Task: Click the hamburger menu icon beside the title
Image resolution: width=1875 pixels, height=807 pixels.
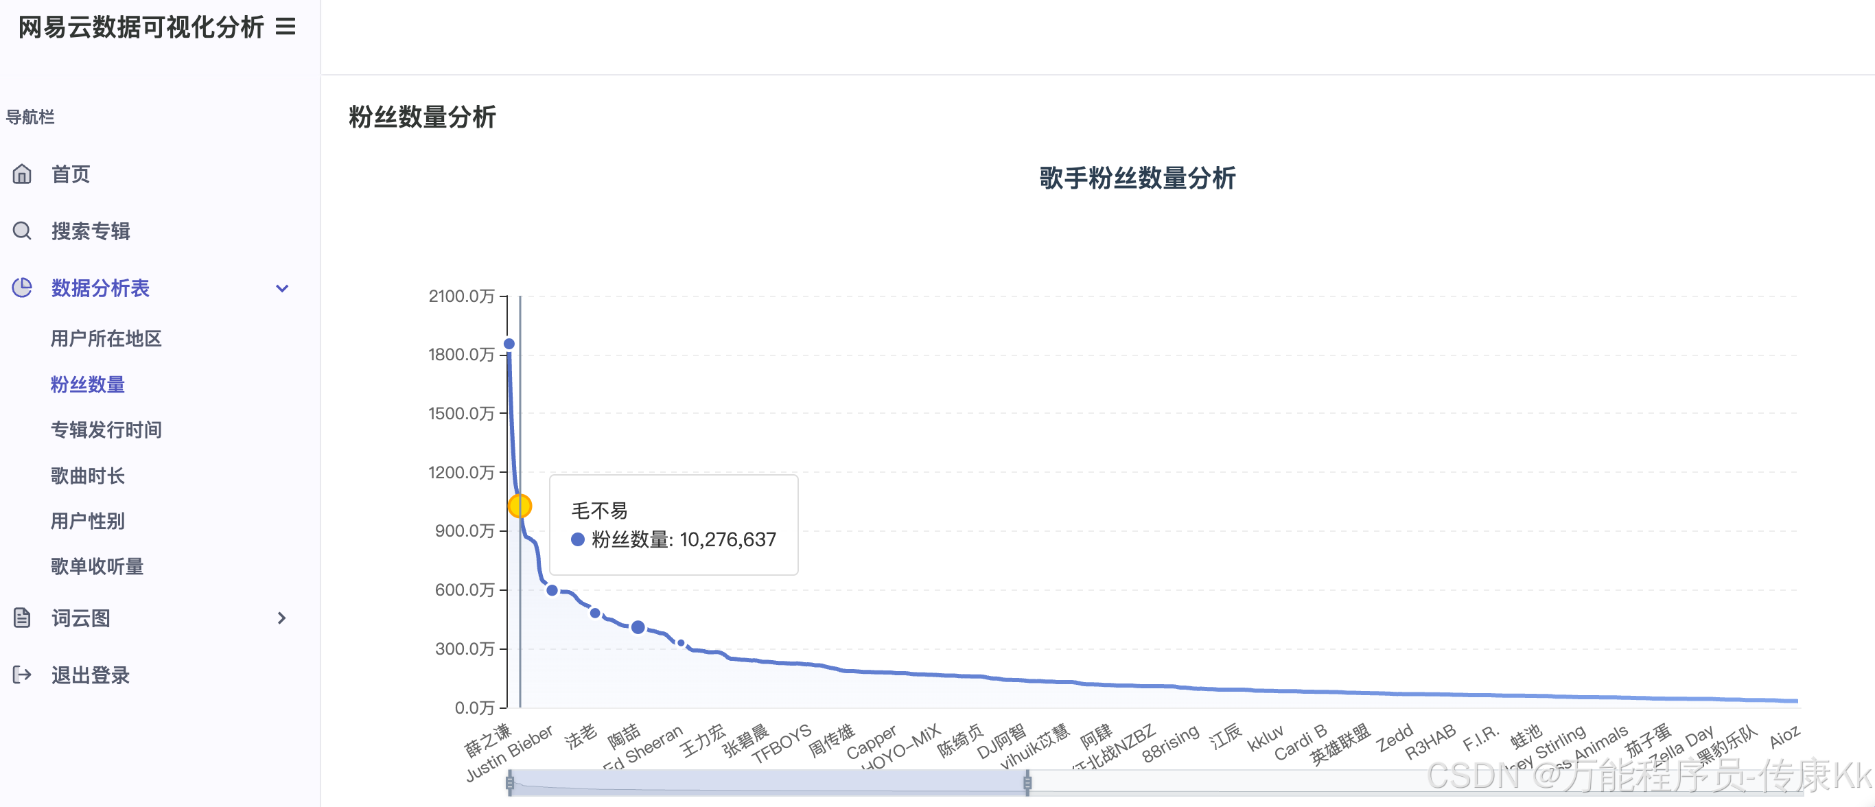Action: (x=286, y=27)
